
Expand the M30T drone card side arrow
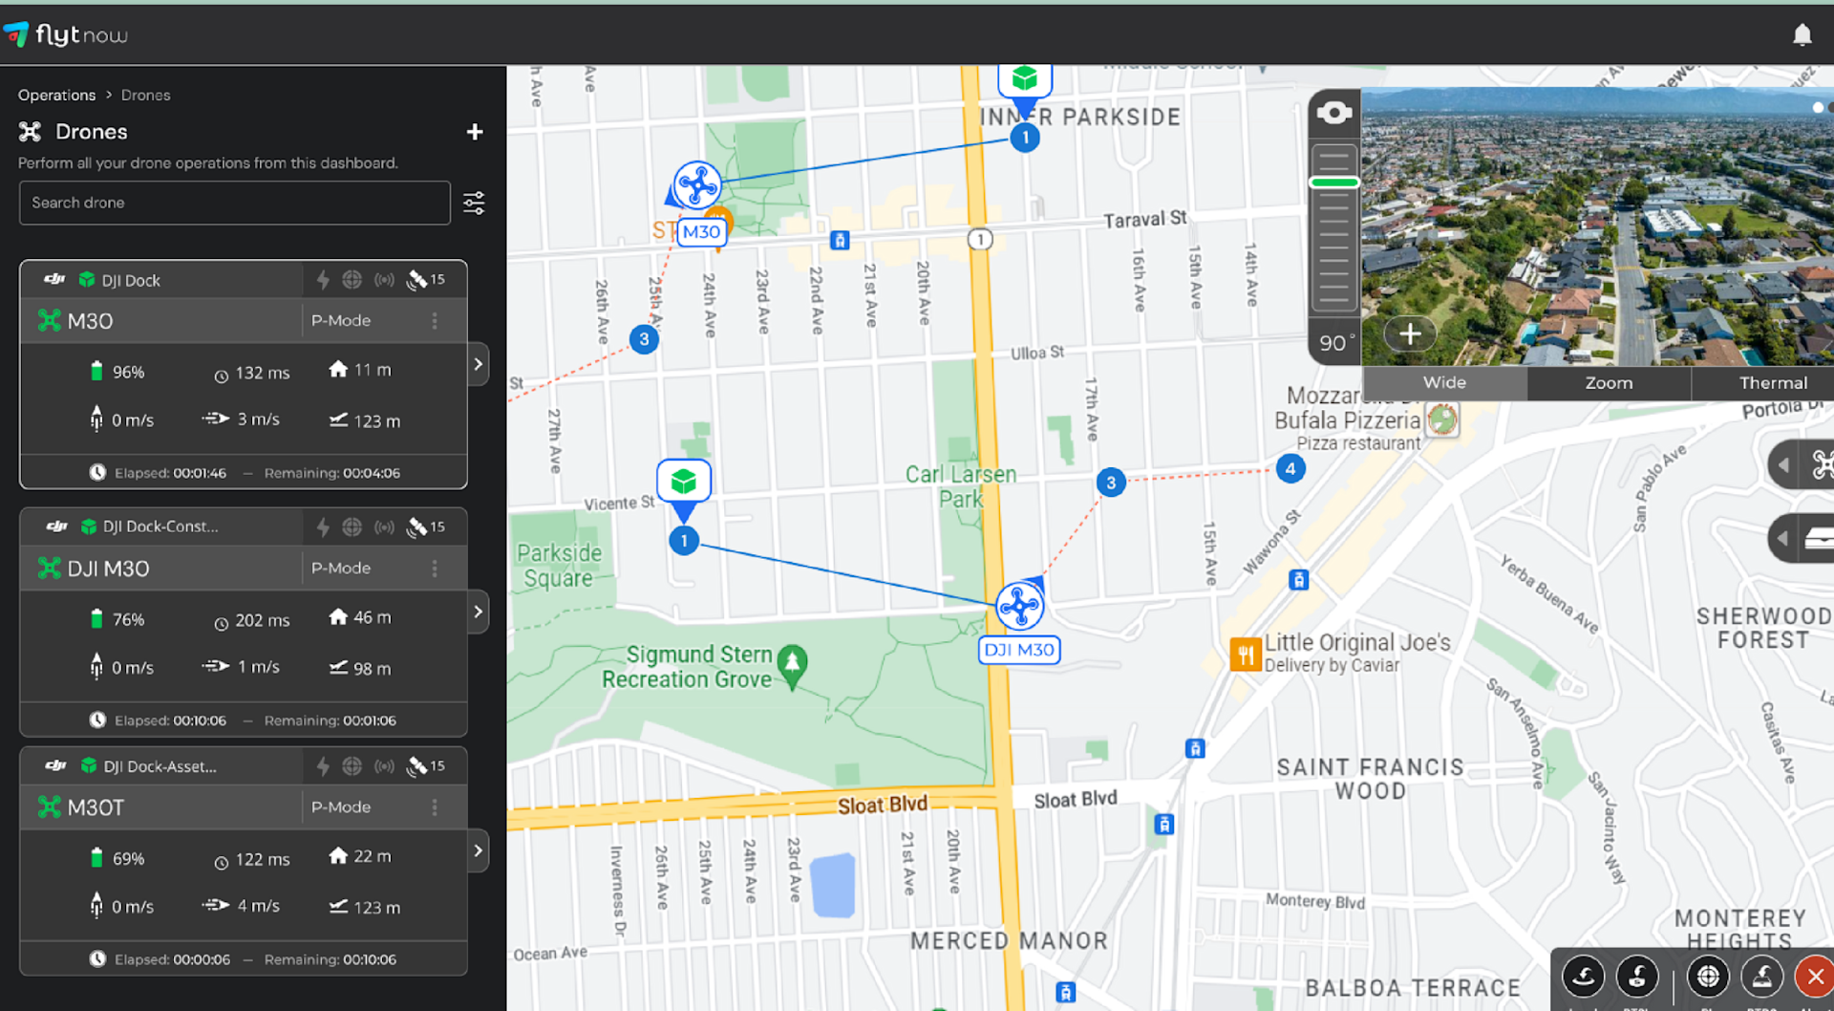coord(479,850)
